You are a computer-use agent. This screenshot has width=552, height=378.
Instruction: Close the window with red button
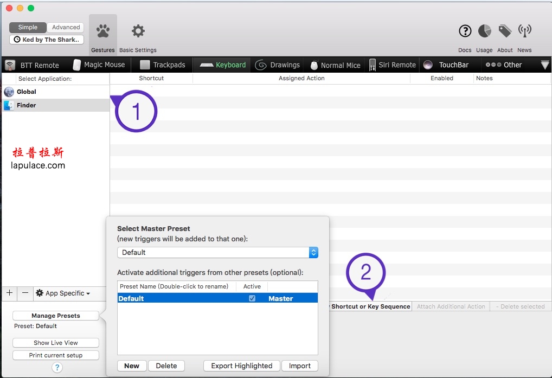point(10,8)
